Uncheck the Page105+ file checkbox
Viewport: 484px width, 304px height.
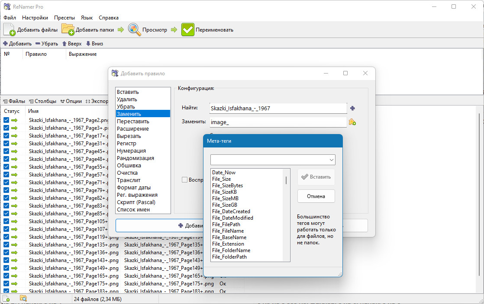[x=6, y=221]
